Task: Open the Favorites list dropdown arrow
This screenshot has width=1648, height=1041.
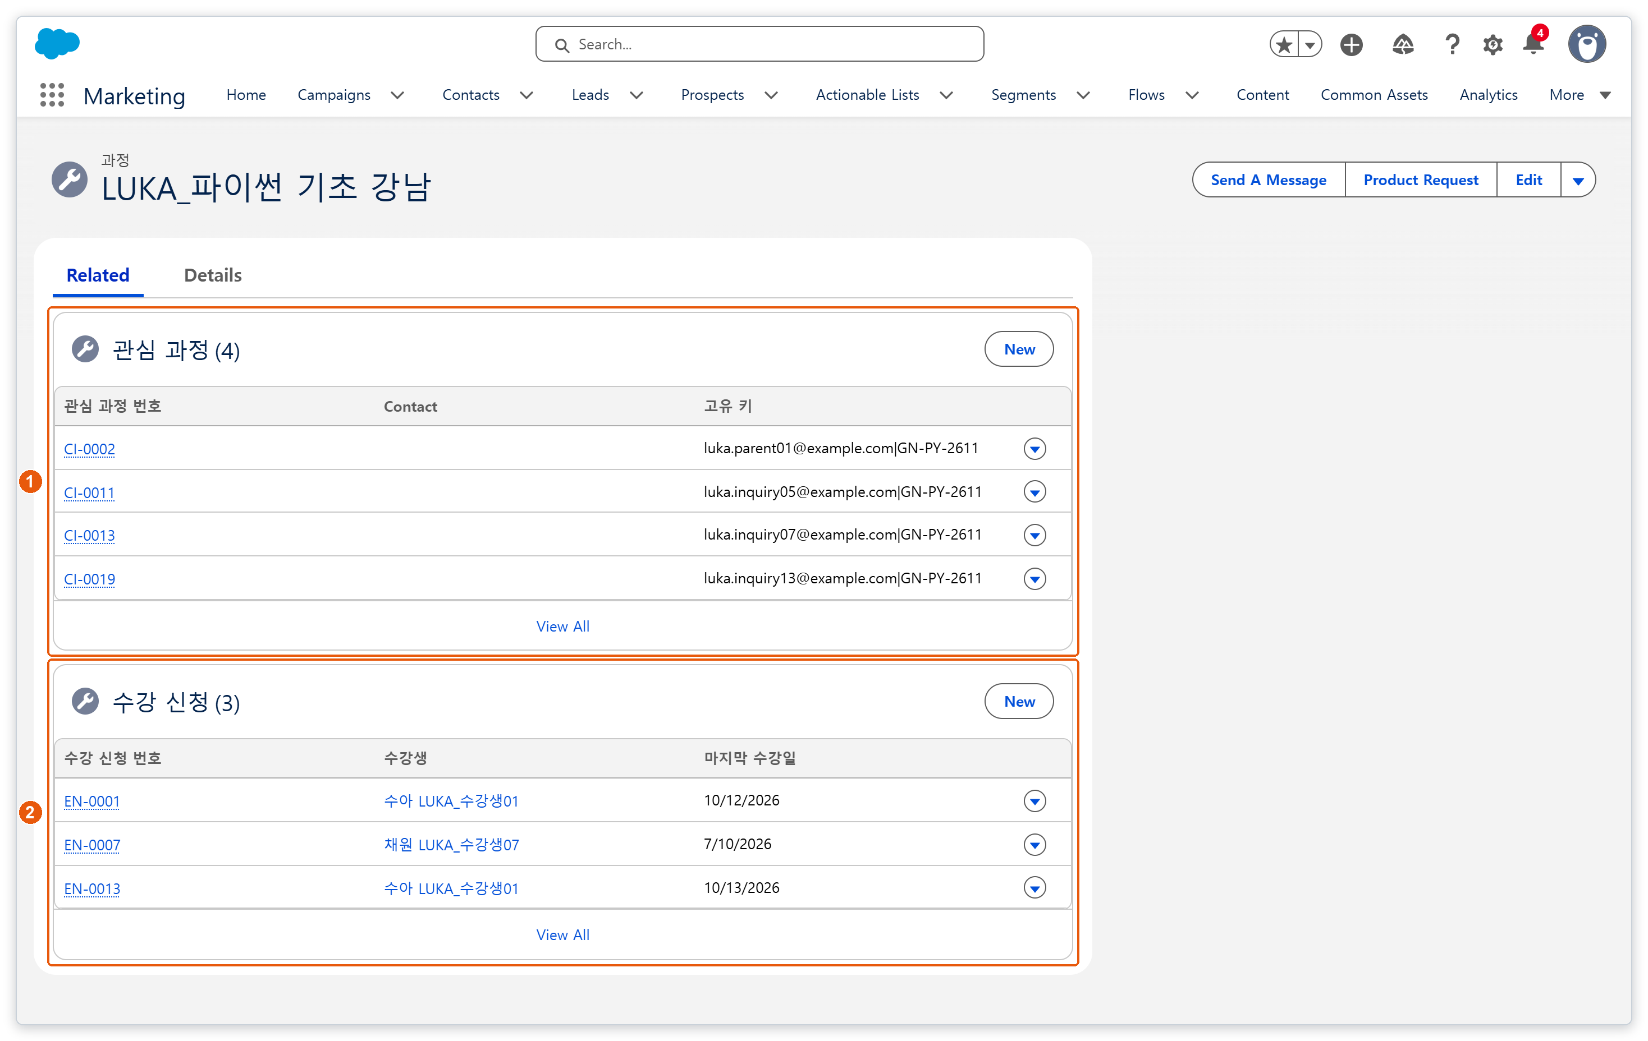Action: (1309, 45)
